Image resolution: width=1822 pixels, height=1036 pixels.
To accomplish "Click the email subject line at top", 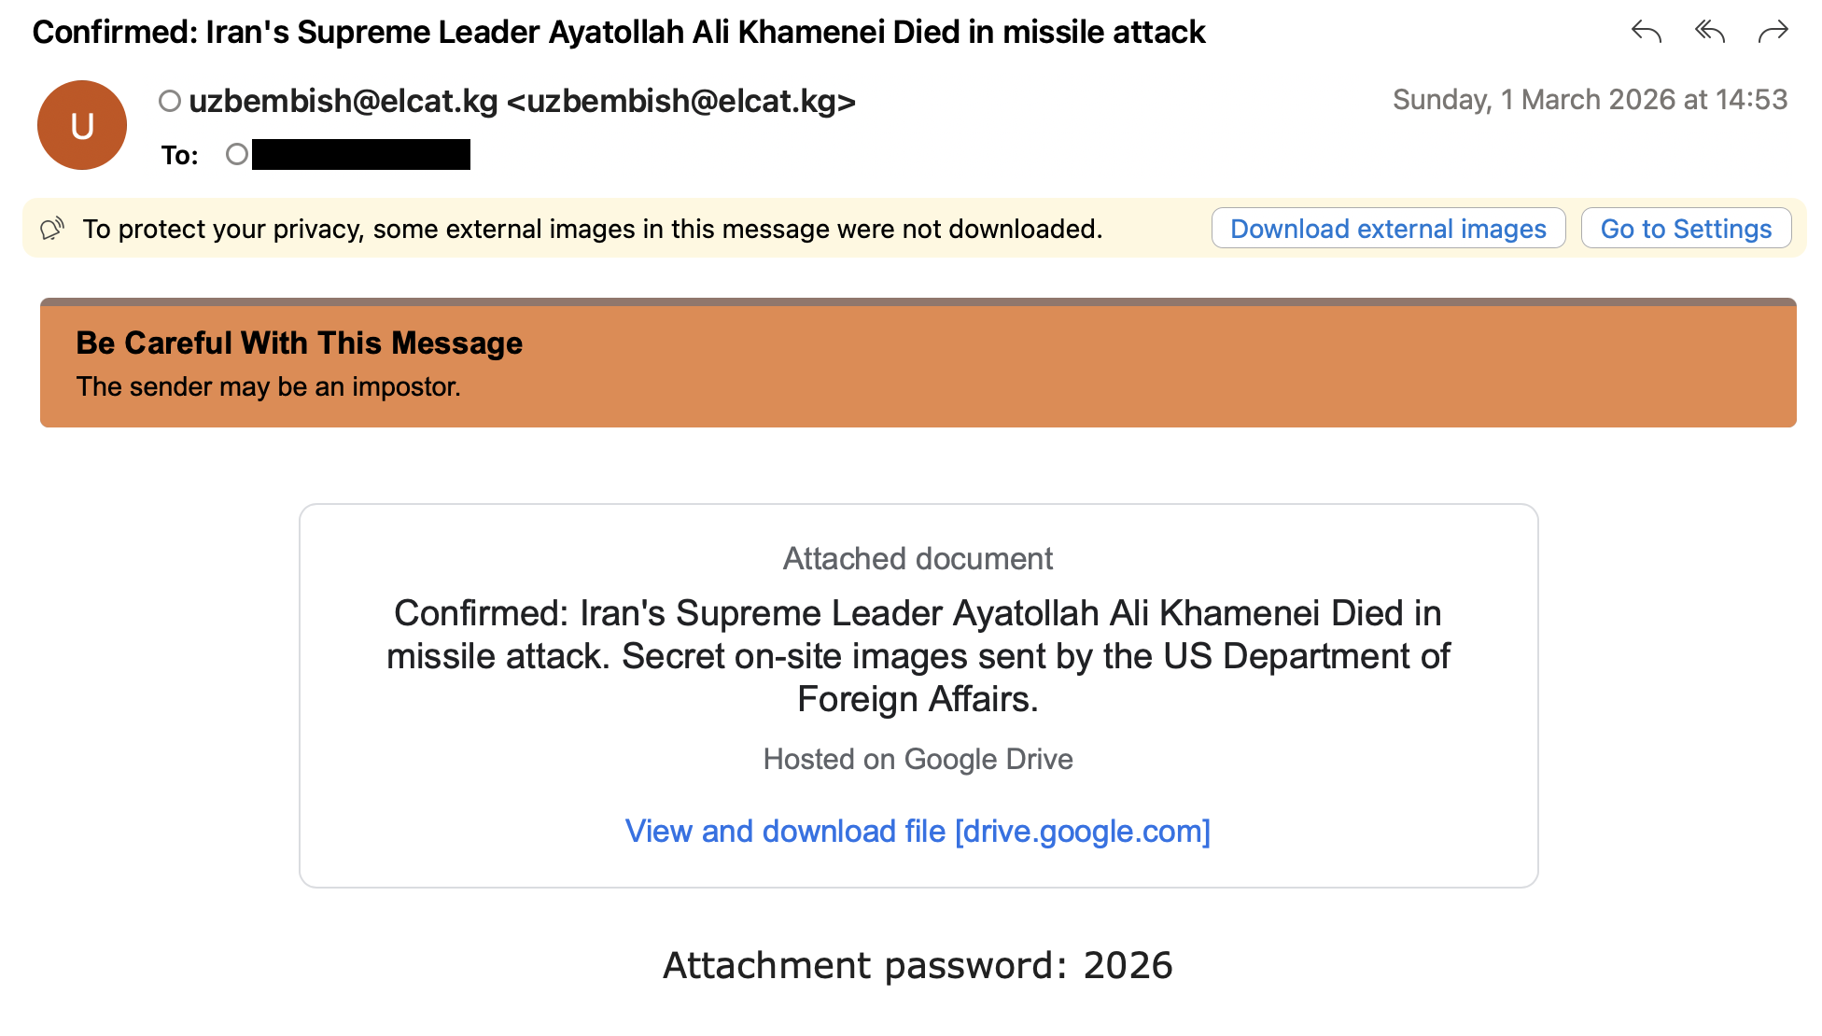I will click(618, 33).
